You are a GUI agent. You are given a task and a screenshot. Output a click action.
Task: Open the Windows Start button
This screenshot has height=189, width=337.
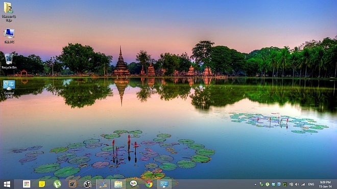pyautogui.click(x=7, y=184)
